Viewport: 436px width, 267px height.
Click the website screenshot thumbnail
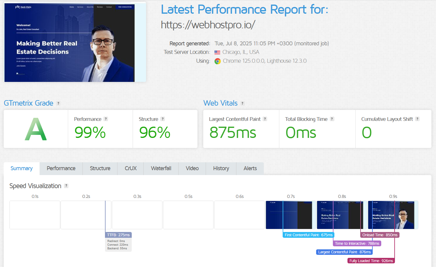[x=75, y=43]
